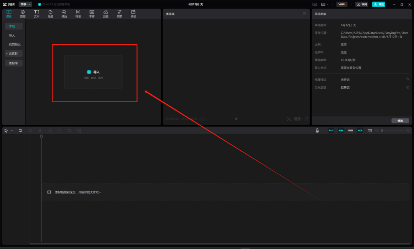Click the timeline zoom slider

click(392, 131)
